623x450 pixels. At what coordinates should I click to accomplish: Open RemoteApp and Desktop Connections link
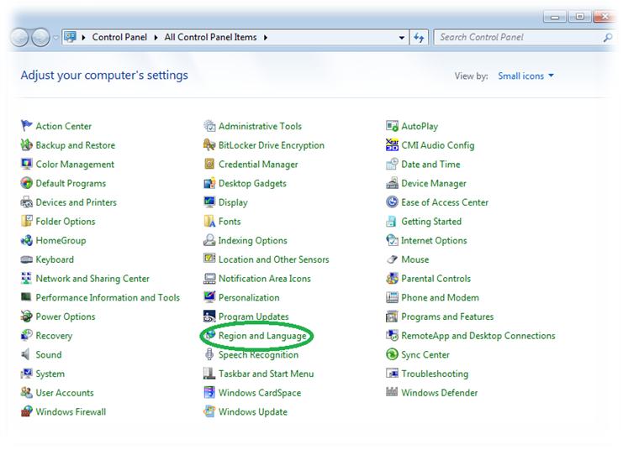(478, 336)
